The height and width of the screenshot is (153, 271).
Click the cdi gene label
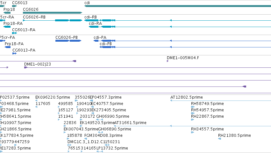pos(87,3)
